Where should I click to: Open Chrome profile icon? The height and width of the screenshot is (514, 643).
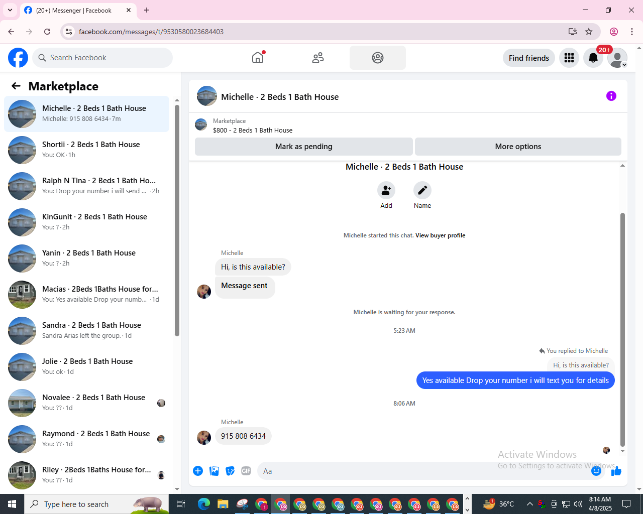614,32
